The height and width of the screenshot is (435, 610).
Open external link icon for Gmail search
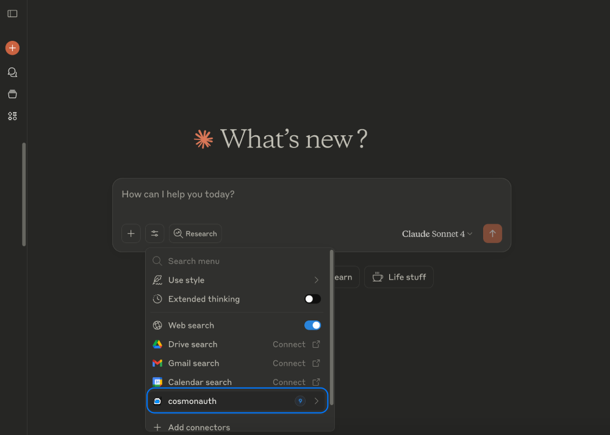point(316,363)
